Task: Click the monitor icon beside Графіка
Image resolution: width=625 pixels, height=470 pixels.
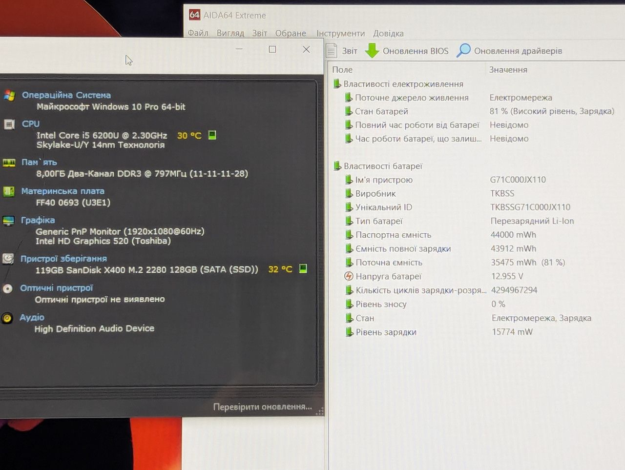Action: point(9,221)
